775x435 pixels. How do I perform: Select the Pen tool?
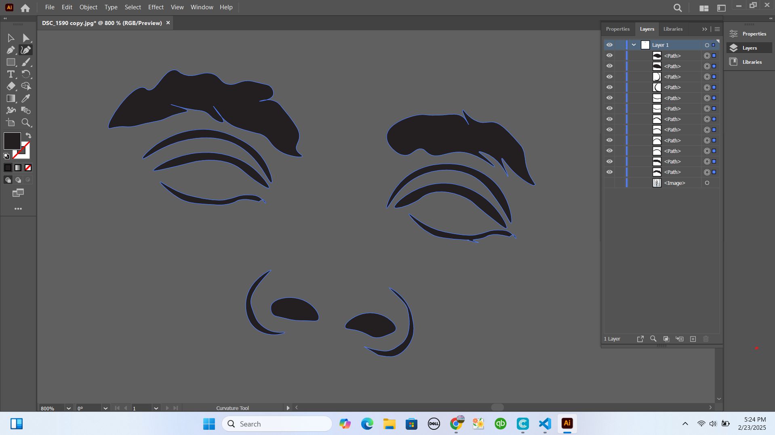point(11,50)
